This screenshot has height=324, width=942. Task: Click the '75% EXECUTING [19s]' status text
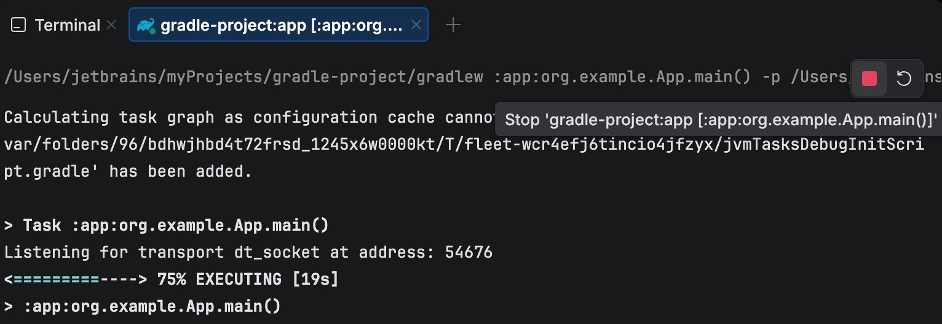pos(248,279)
